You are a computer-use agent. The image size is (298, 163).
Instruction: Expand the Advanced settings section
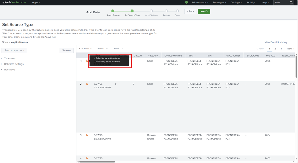(9, 69)
